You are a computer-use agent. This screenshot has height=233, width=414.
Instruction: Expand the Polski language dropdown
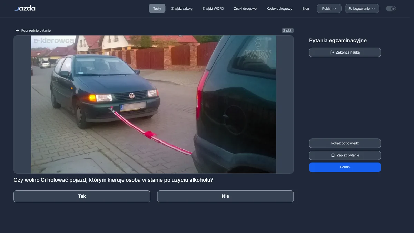329,9
